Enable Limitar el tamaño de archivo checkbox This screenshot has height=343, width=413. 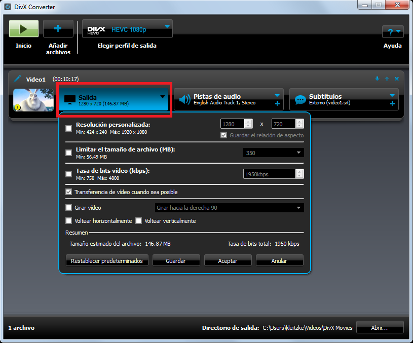69,153
